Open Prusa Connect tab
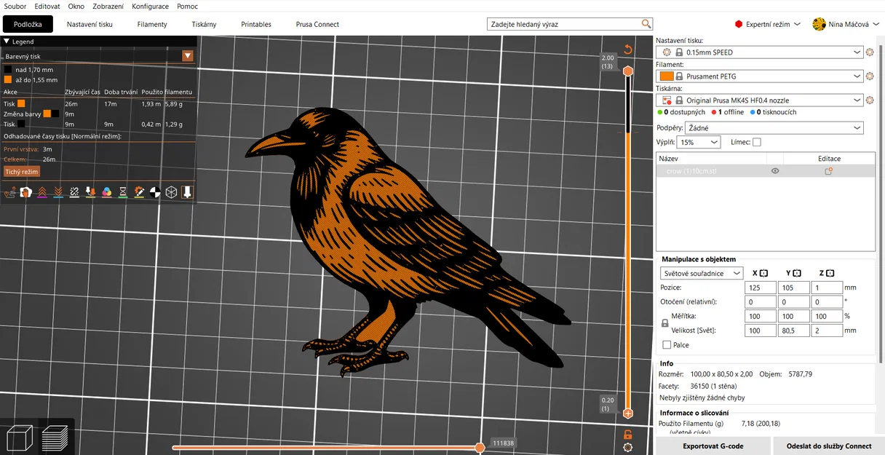Viewport: 885px width, 455px height. (317, 24)
